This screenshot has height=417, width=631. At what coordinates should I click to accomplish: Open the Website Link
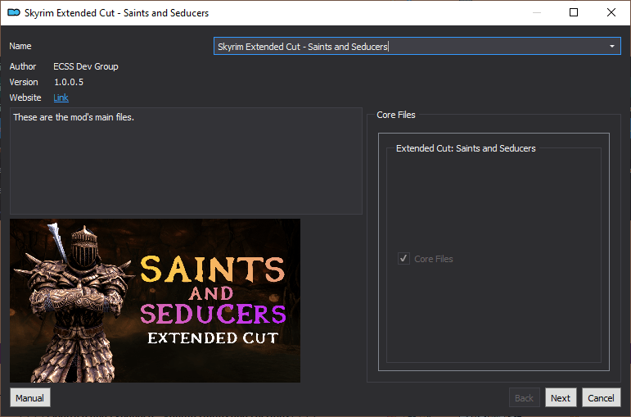click(61, 97)
